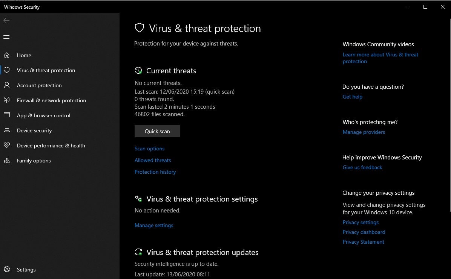Click 'Last update: 13/06/2020 08:11' text
This screenshot has height=279, width=451.
172,274
